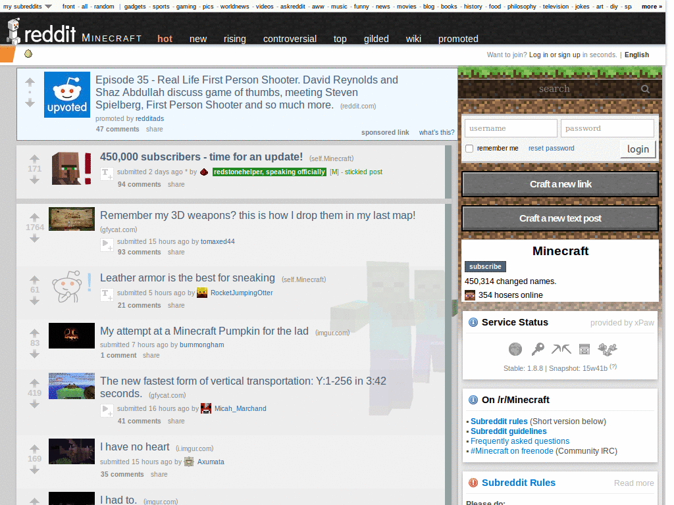This screenshot has height=505, width=674.
Task: Click the username input field
Action: [x=511, y=128]
